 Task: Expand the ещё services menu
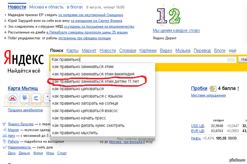233,51
